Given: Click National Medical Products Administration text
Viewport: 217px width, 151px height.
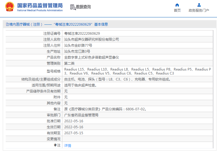Looking at the screenshot, I should pos(40,10).
